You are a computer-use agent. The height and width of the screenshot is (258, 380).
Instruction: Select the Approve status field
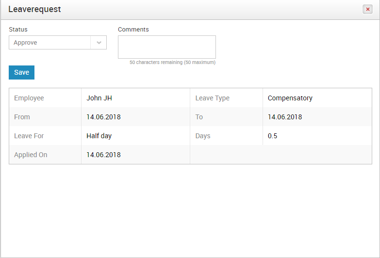(58, 43)
